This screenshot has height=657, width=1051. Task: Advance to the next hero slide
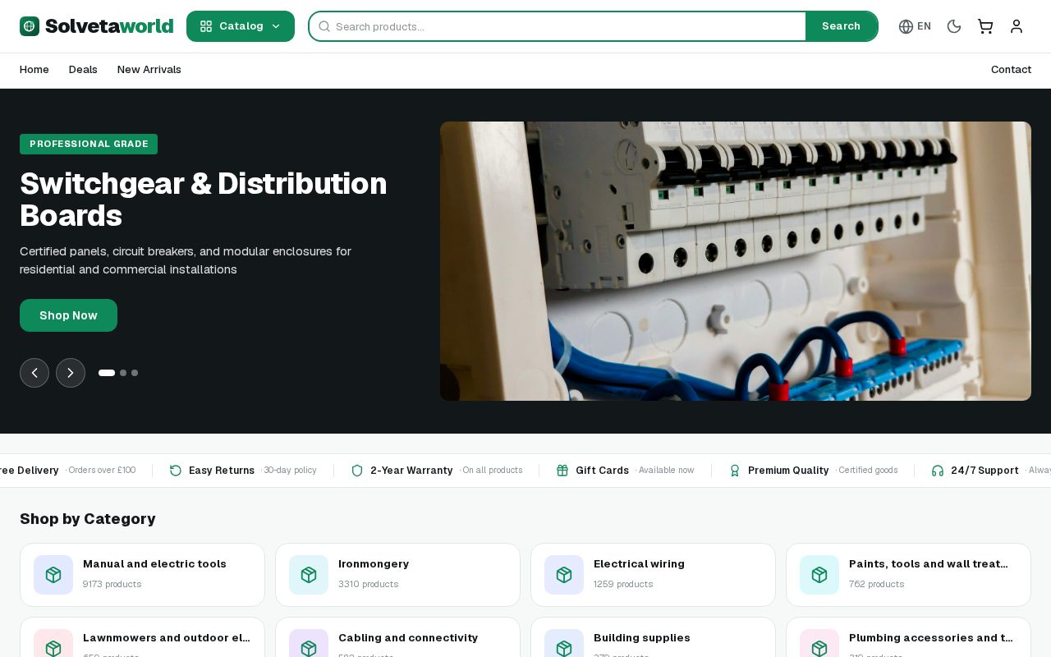[71, 373]
